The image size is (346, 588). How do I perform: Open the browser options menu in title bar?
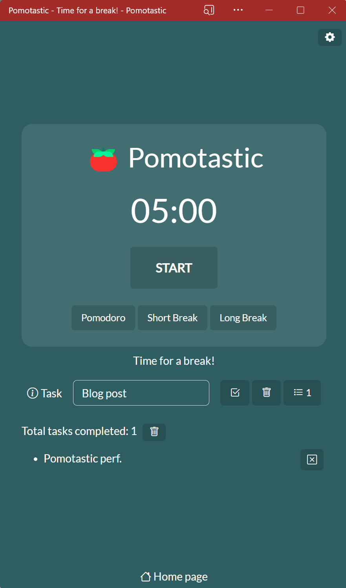pyautogui.click(x=238, y=10)
